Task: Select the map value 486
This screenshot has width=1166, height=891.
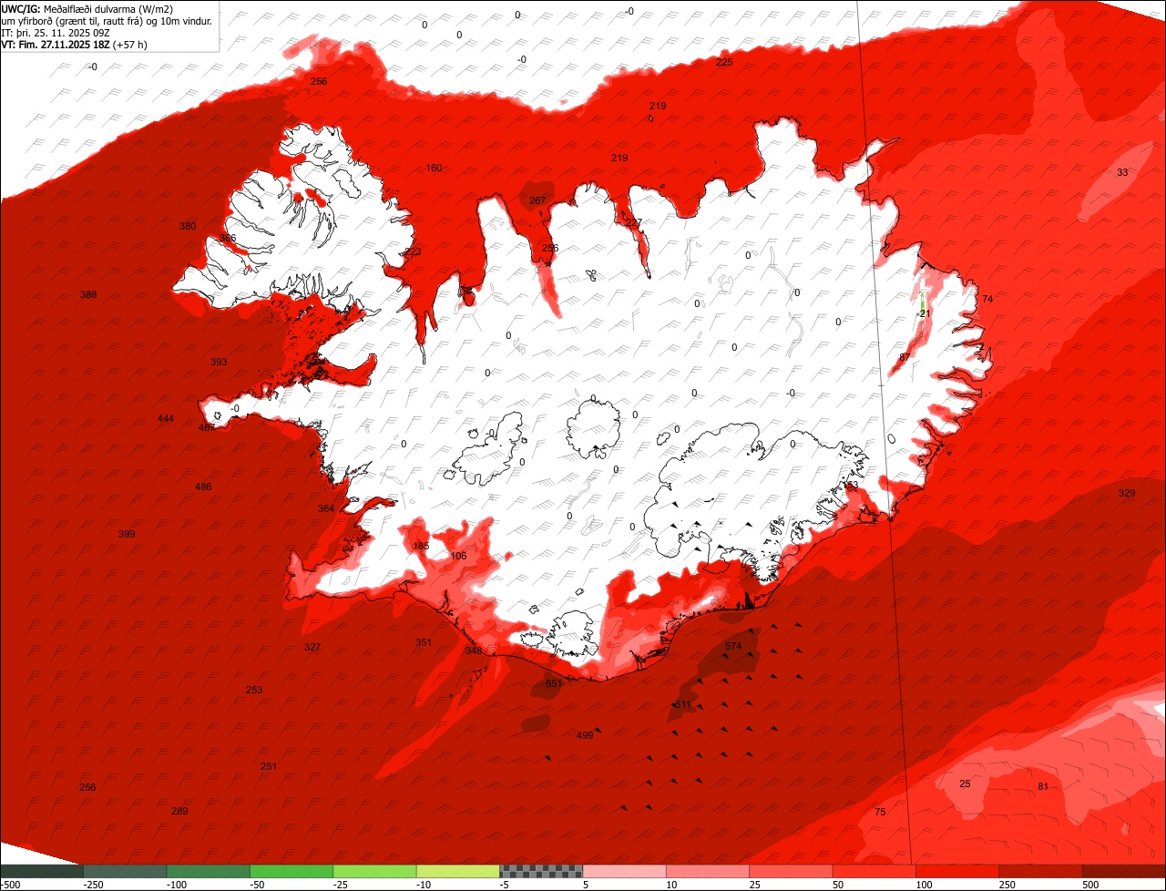Action: (203, 487)
